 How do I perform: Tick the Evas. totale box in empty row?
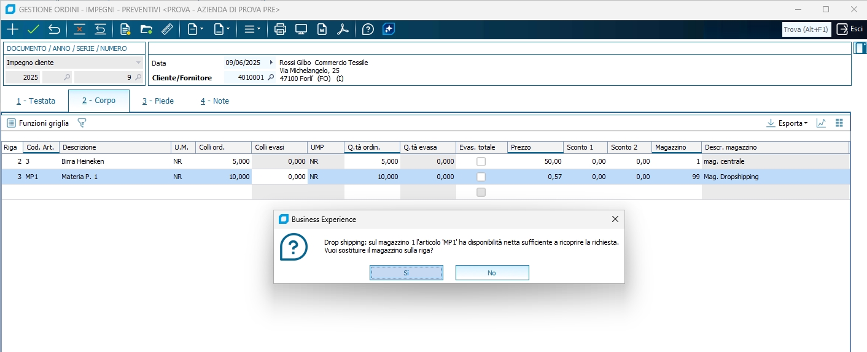[x=481, y=193]
